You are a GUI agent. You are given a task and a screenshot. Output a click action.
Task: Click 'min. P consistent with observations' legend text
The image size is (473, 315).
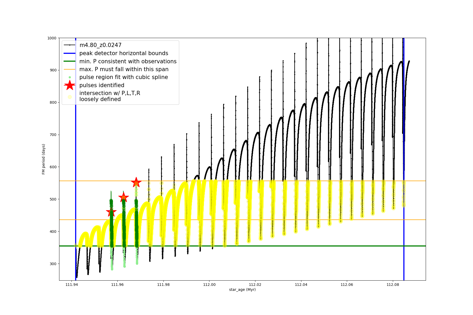pyautogui.click(x=128, y=61)
